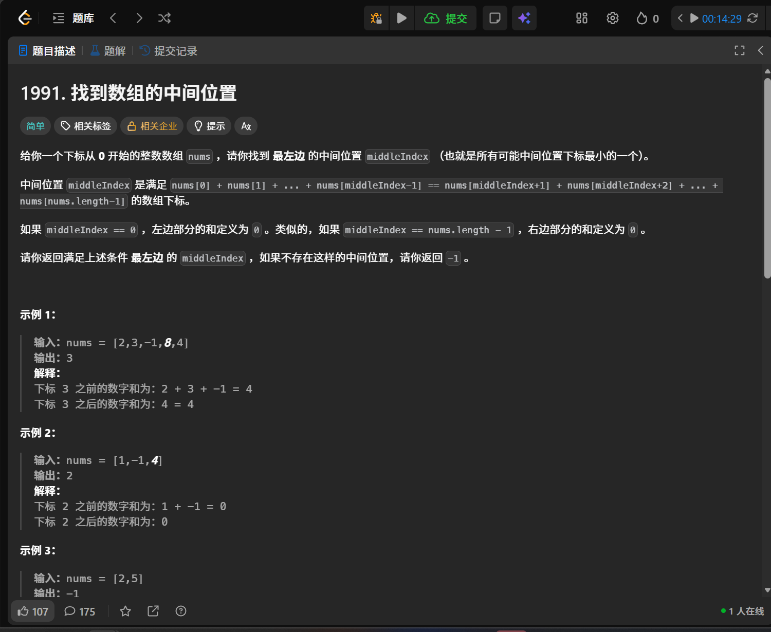The width and height of the screenshot is (771, 632).
Task: Like the problem with thumbs up 107
Action: (x=33, y=611)
